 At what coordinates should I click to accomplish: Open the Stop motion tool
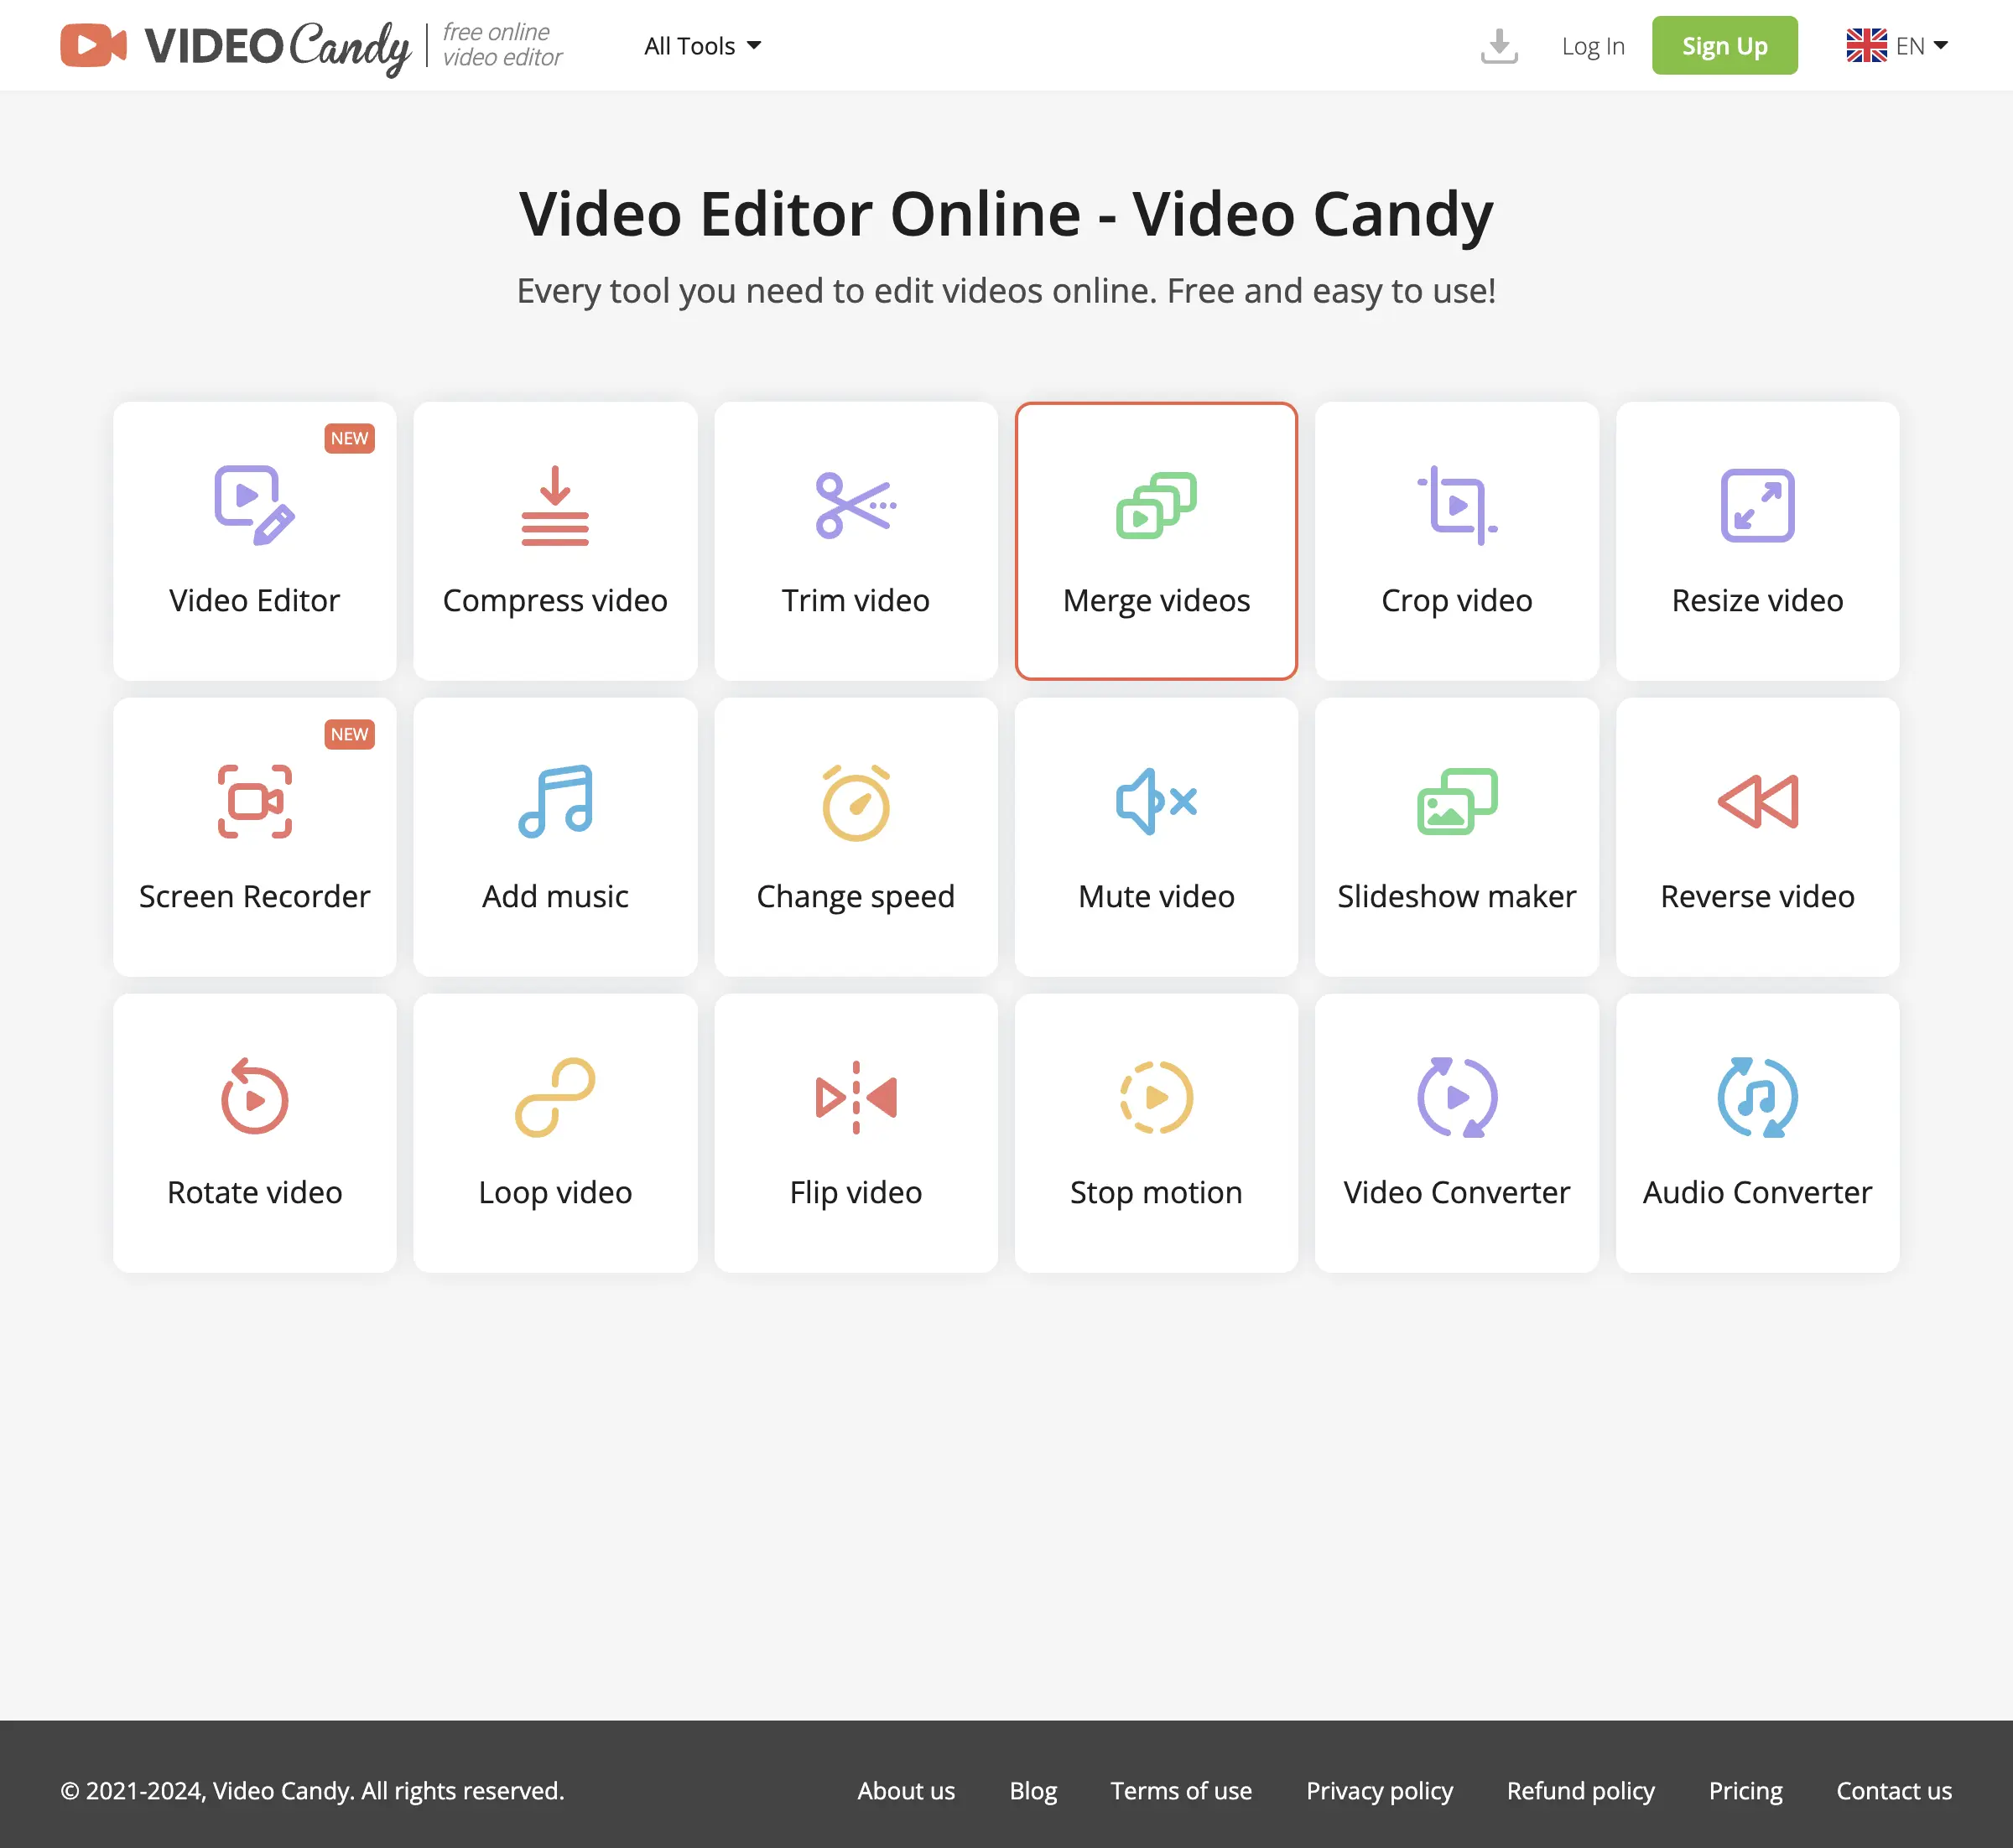[1156, 1133]
